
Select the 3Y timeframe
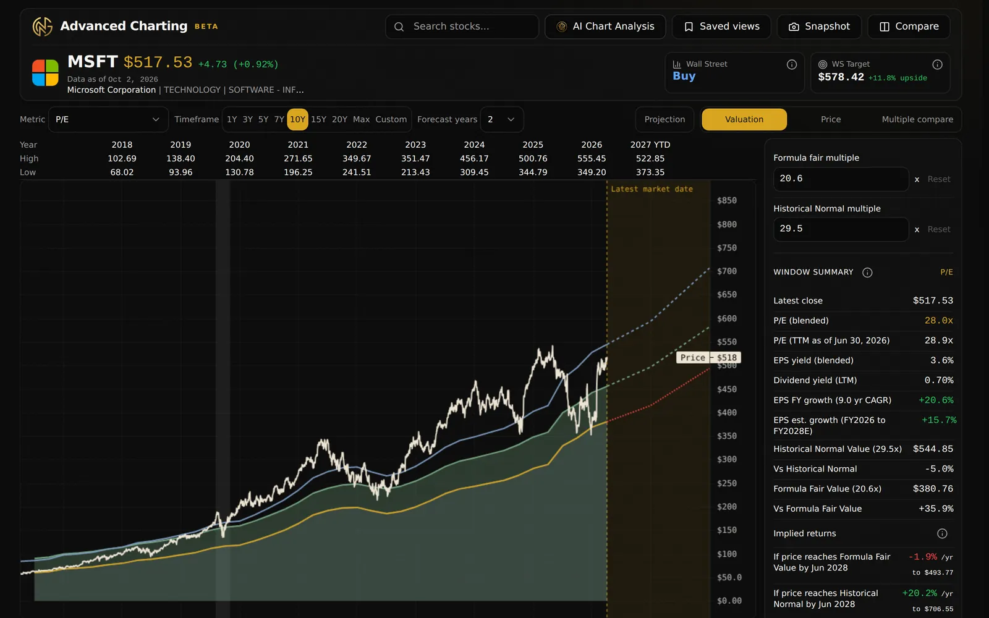tap(247, 119)
